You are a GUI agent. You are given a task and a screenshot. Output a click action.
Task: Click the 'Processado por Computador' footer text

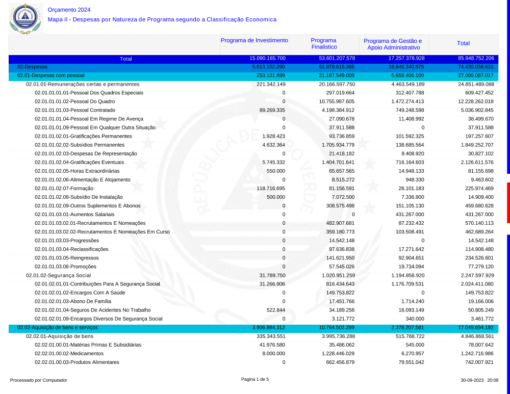pyautogui.click(x=39, y=380)
